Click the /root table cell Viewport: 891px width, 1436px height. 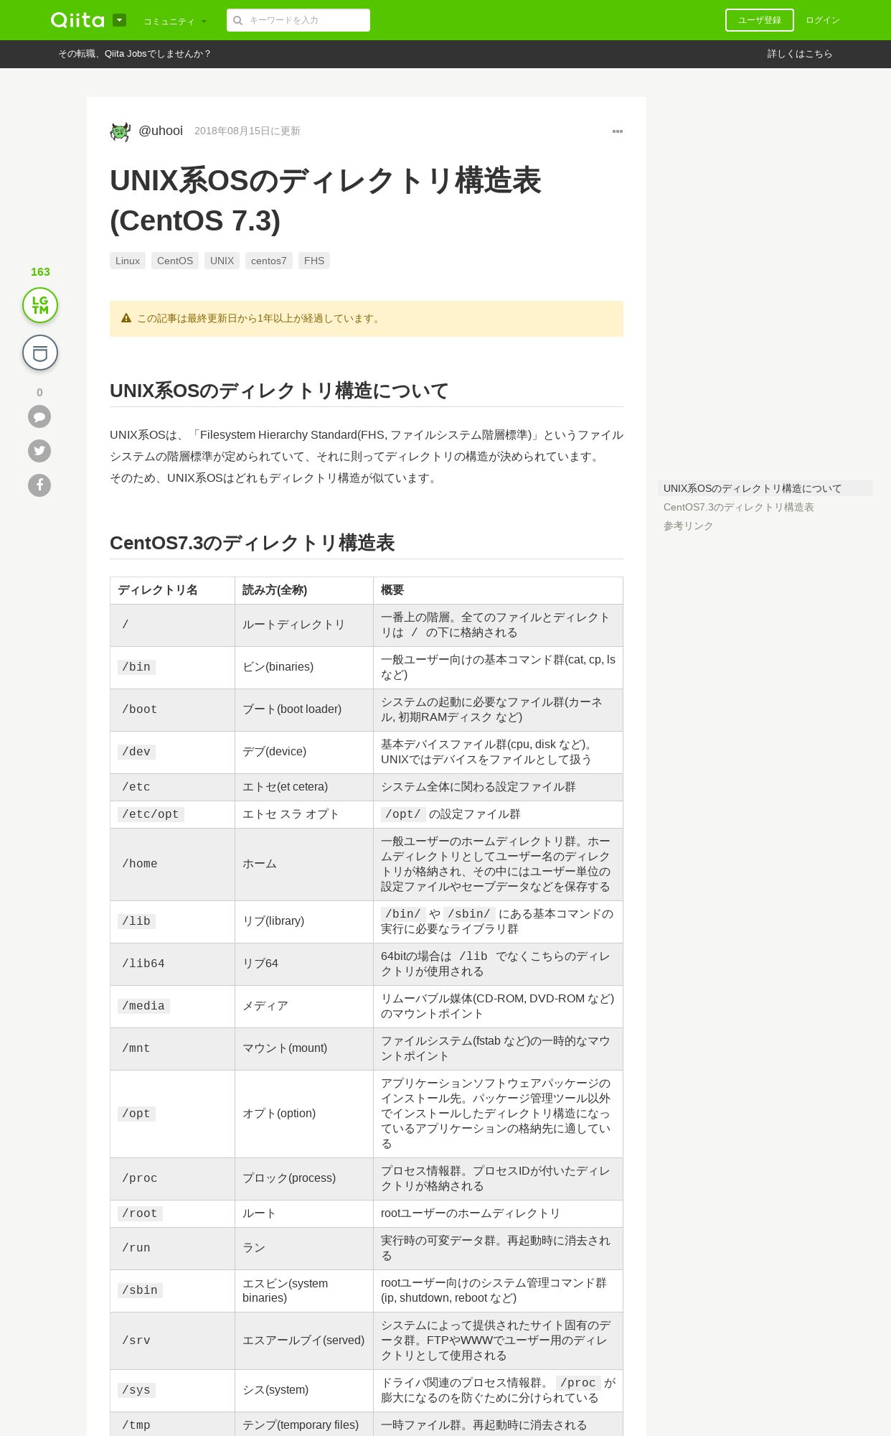point(173,1213)
